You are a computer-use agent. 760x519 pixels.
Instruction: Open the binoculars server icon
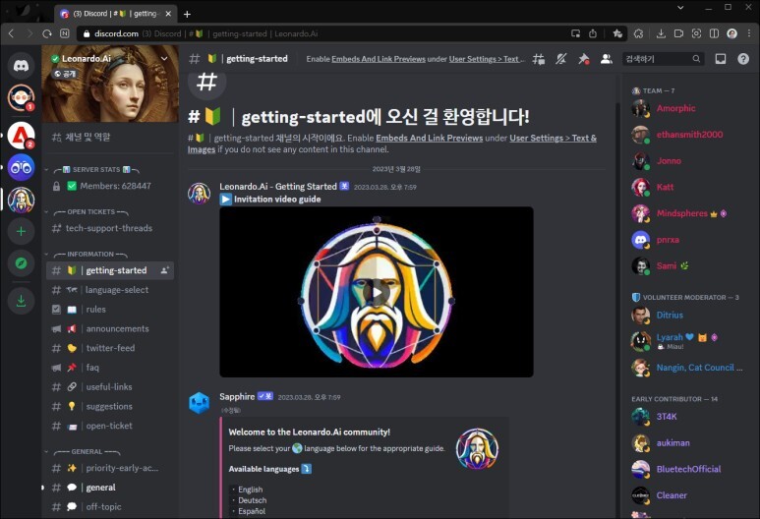click(x=21, y=168)
